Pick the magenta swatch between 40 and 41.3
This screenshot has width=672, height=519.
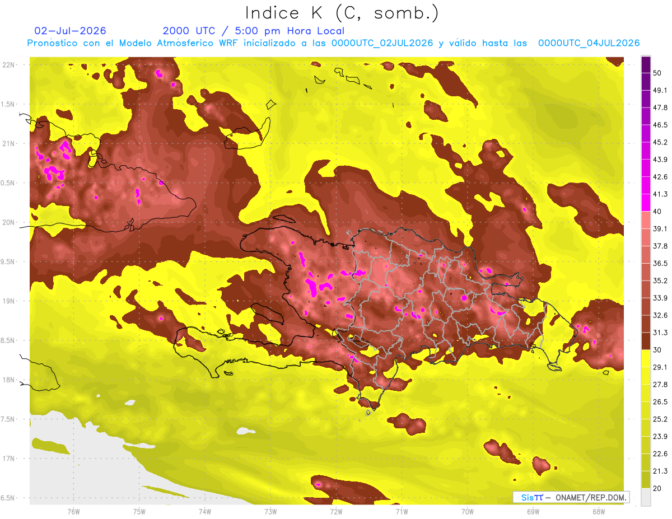pyautogui.click(x=646, y=203)
